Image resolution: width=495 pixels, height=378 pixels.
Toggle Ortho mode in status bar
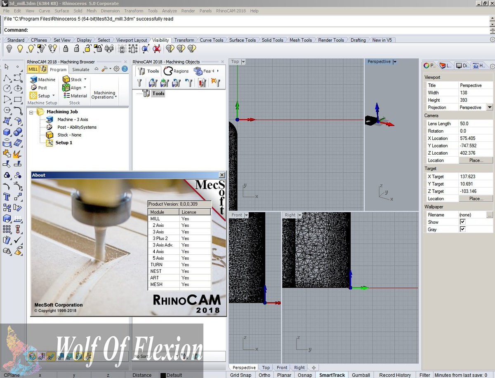264,375
